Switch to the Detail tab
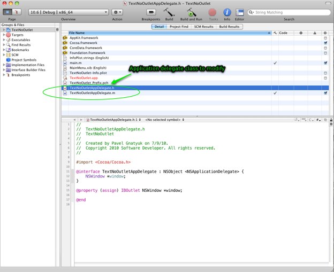The image size is (334, 272). point(159,27)
